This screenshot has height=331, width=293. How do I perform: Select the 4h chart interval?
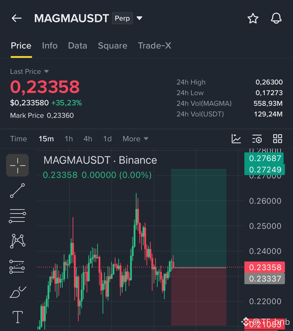[88, 139]
